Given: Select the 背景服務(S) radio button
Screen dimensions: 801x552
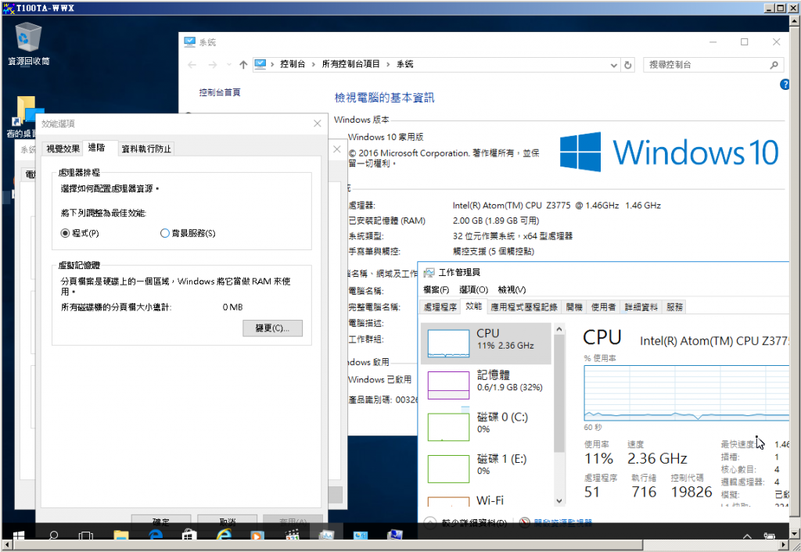Looking at the screenshot, I should coord(164,233).
